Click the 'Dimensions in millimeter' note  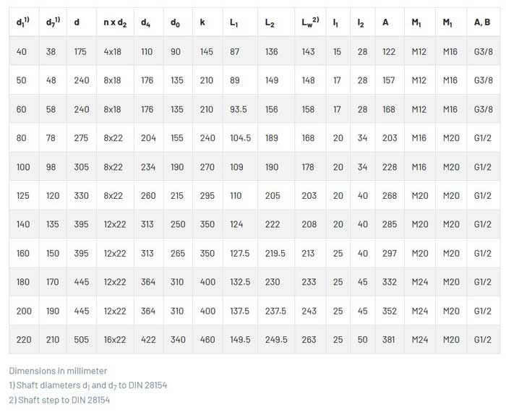tap(58, 371)
